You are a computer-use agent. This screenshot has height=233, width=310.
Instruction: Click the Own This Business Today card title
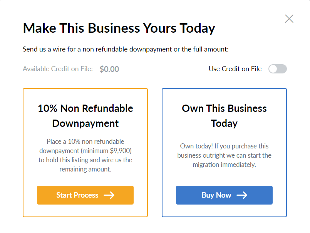[224, 116]
